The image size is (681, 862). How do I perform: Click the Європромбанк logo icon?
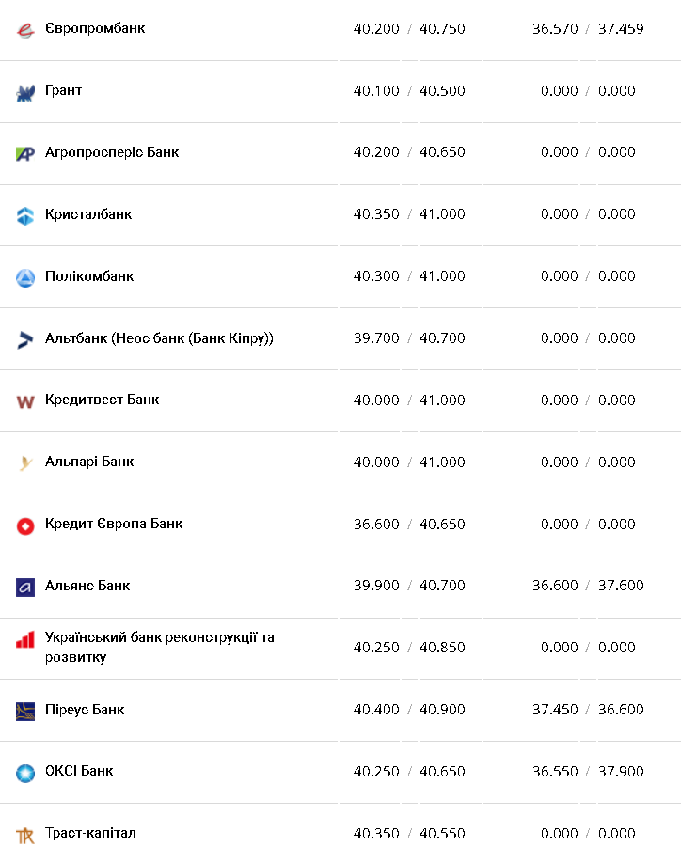click(x=25, y=30)
